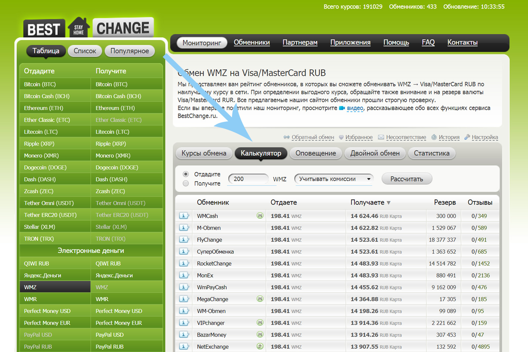
Task: Open info icon for MonEx row
Action: coord(184,275)
